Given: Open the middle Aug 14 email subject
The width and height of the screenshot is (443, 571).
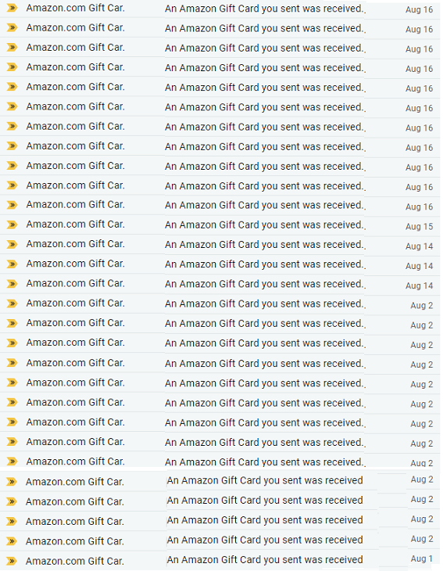Looking at the screenshot, I should click(x=264, y=264).
